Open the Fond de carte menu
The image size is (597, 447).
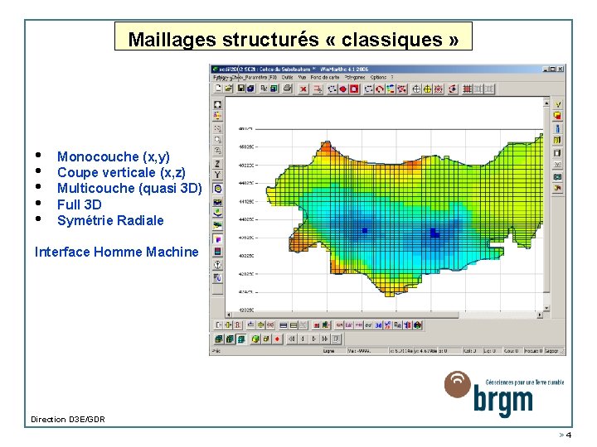point(325,77)
